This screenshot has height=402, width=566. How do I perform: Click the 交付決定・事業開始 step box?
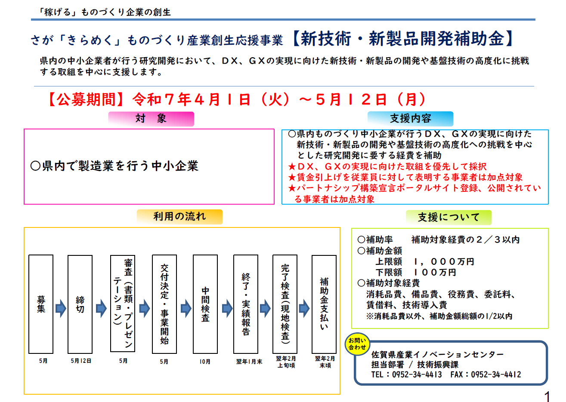[x=164, y=304]
